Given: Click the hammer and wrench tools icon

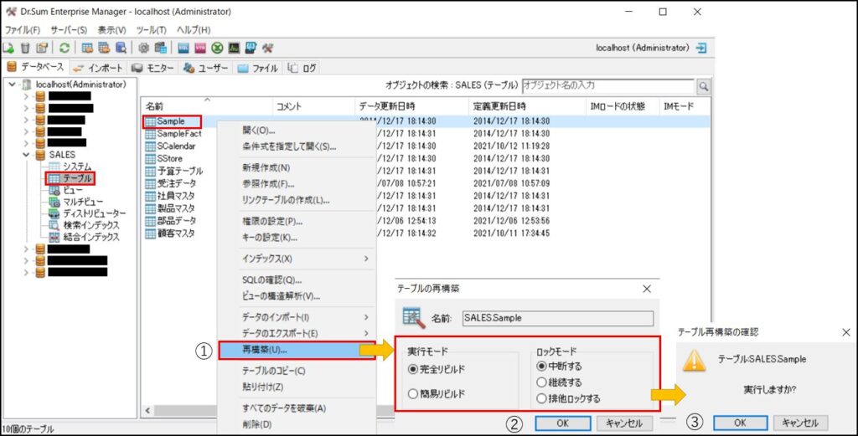Looking at the screenshot, I should (x=267, y=48).
